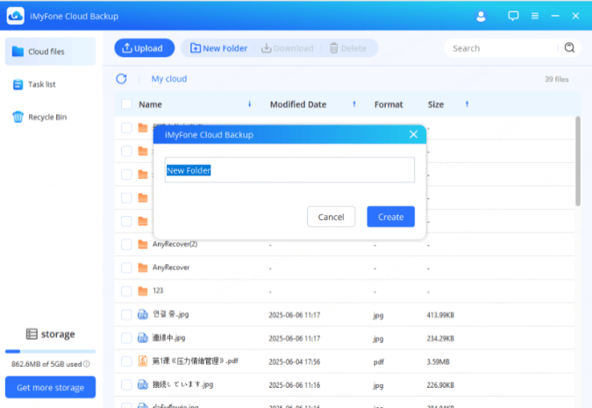Image resolution: width=592 pixels, height=408 pixels.
Task: Check the AnyRecover(2) row checkbox
Action: [x=126, y=245]
